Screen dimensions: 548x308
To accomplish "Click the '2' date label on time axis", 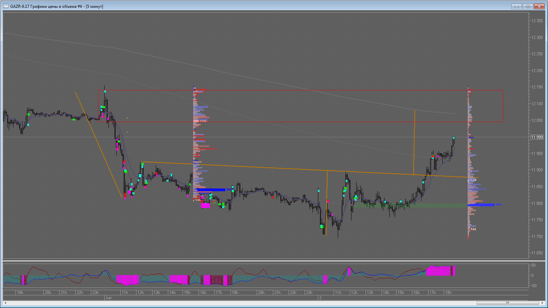I will pos(320,298).
